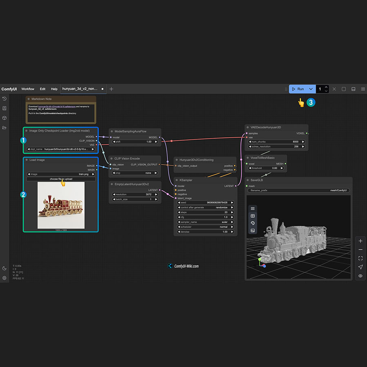Viewport: 367px width, 367px height.
Task: Click 'choose file to upload' in Load Image
Action: coord(60,179)
